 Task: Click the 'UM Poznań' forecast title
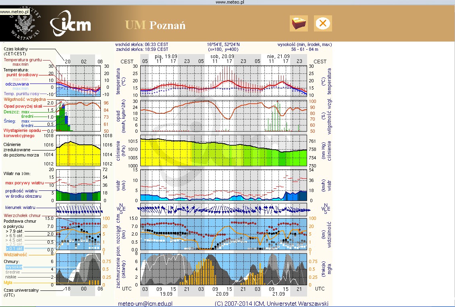(x=155, y=25)
